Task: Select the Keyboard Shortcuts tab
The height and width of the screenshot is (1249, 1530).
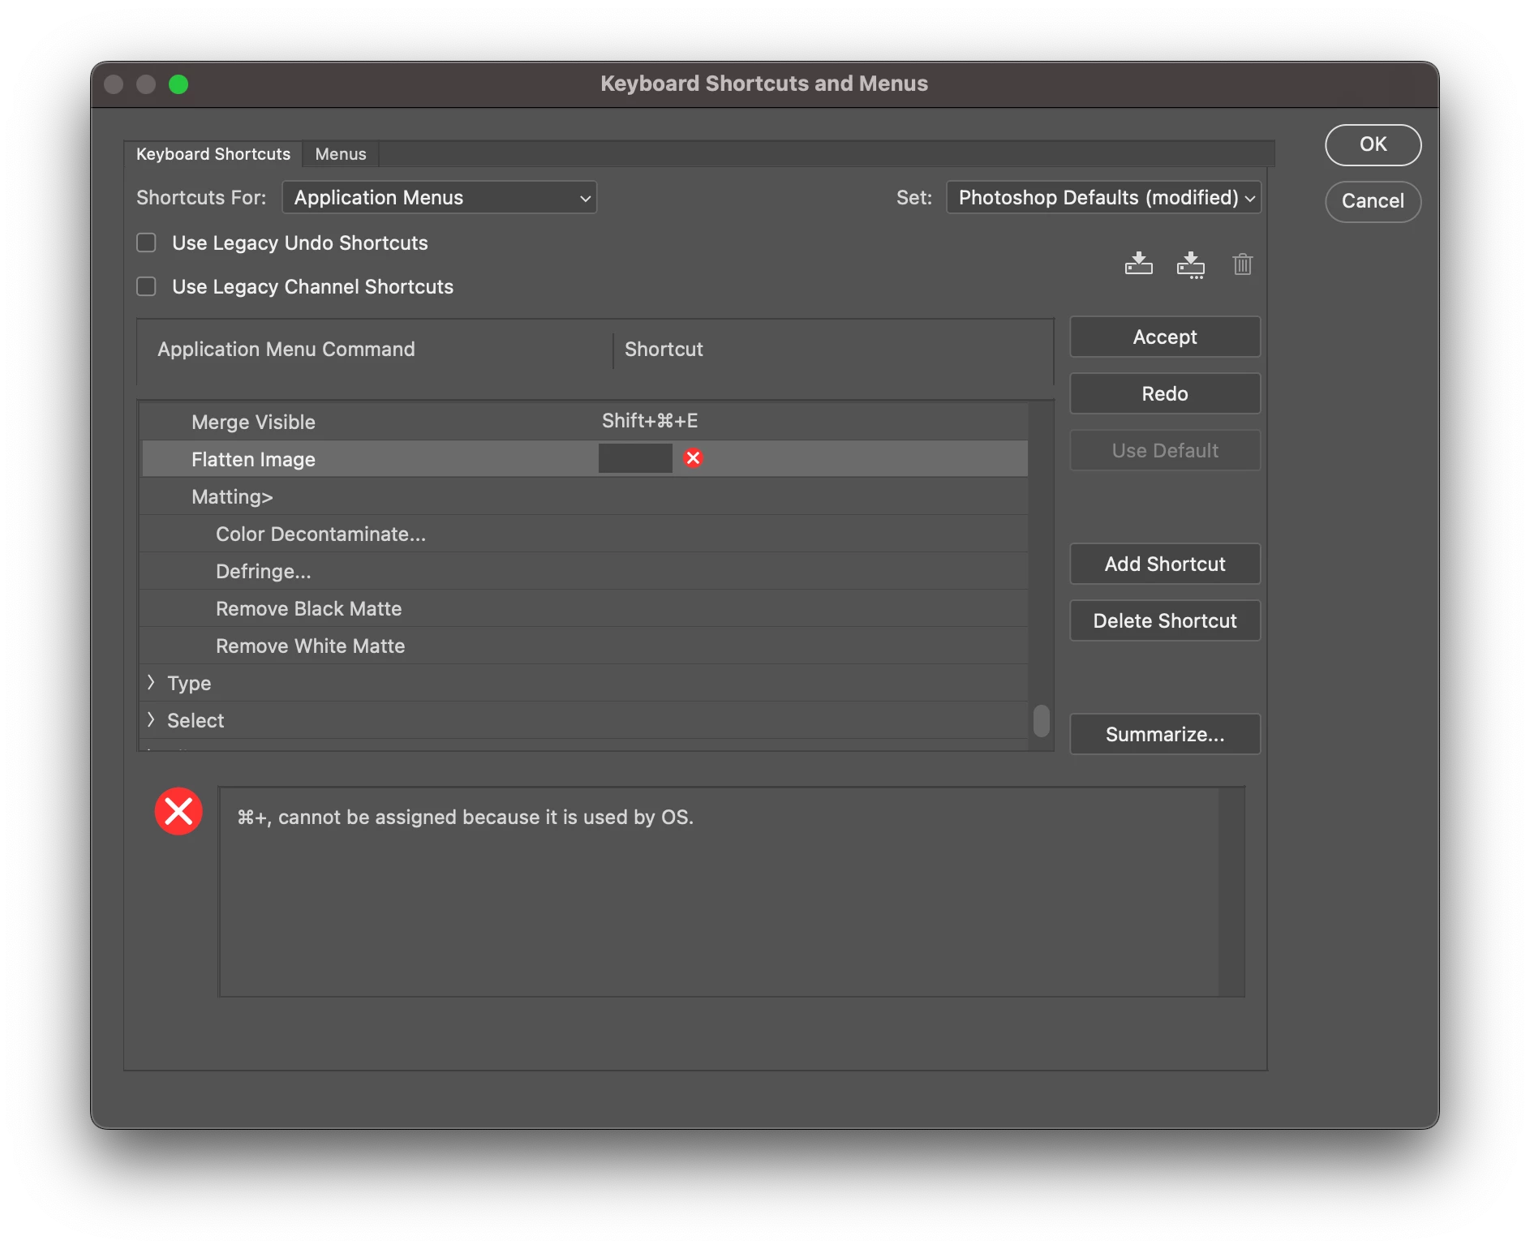Action: pos(213,154)
